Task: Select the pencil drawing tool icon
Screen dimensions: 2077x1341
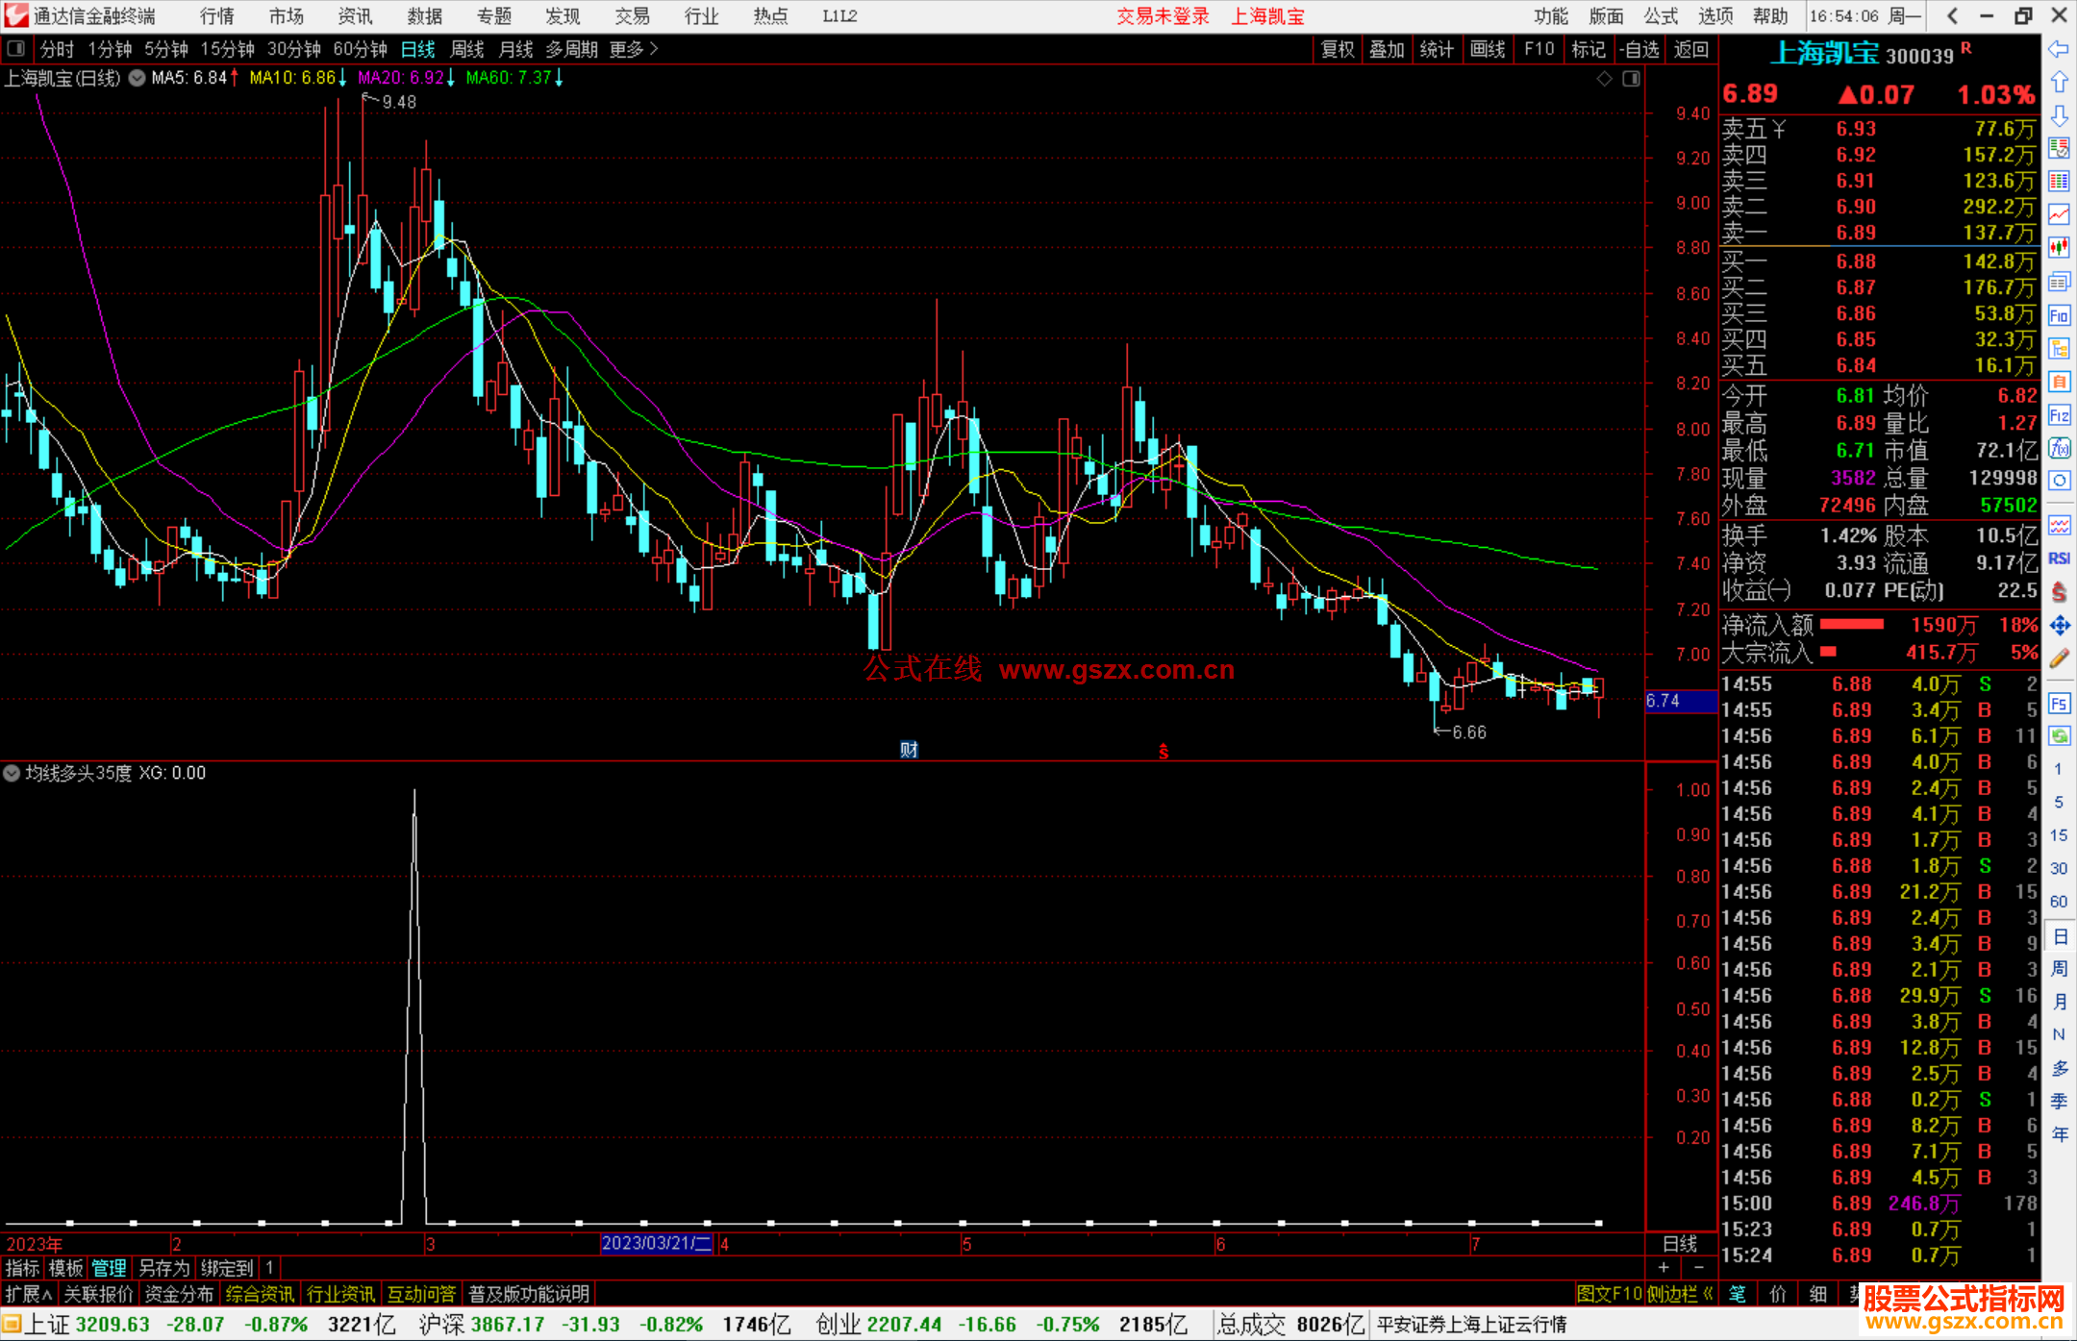Action: [2059, 658]
